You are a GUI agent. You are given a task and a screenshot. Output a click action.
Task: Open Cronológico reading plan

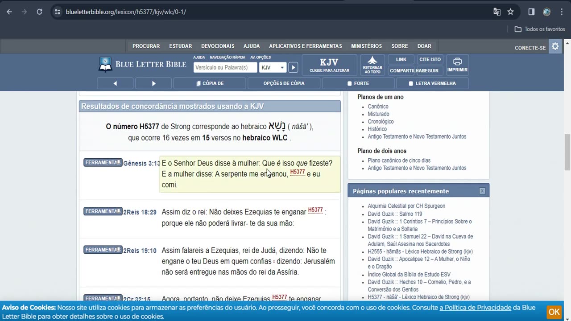coord(381,122)
